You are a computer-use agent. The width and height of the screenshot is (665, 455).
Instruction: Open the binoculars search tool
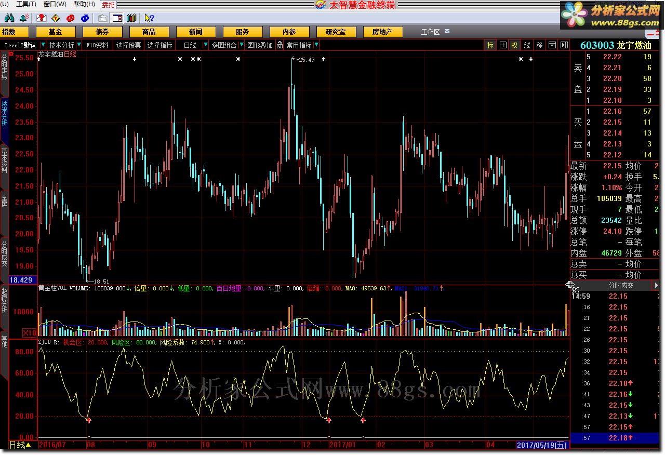point(9,18)
